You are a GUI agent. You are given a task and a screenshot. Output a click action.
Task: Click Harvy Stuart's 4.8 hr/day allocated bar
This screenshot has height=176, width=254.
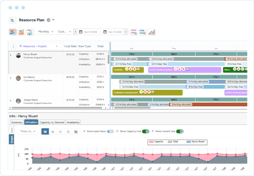186,59
